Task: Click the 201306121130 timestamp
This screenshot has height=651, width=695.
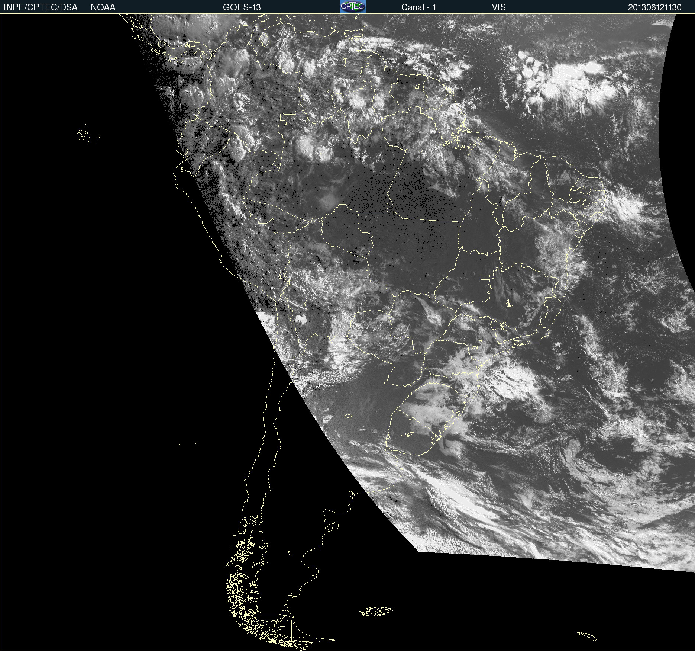Action: (654, 7)
